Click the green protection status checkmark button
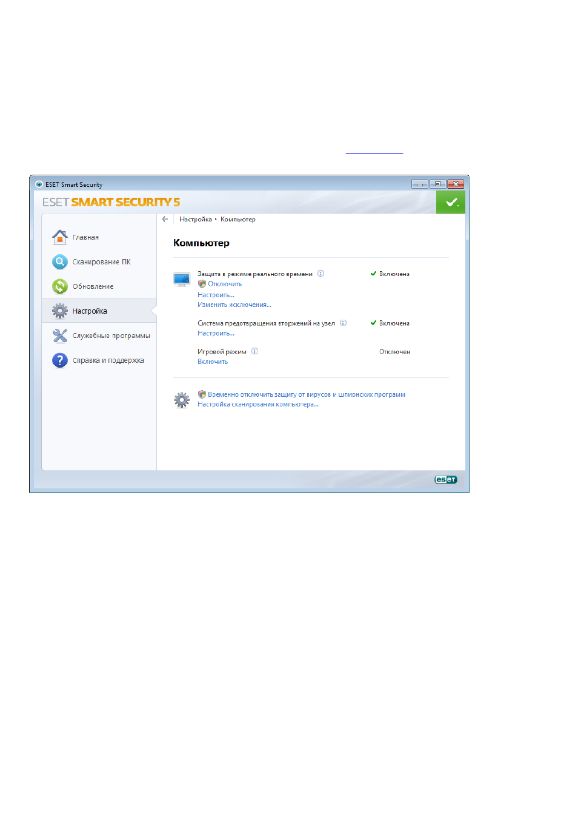This screenshot has height=819, width=578. (451, 202)
